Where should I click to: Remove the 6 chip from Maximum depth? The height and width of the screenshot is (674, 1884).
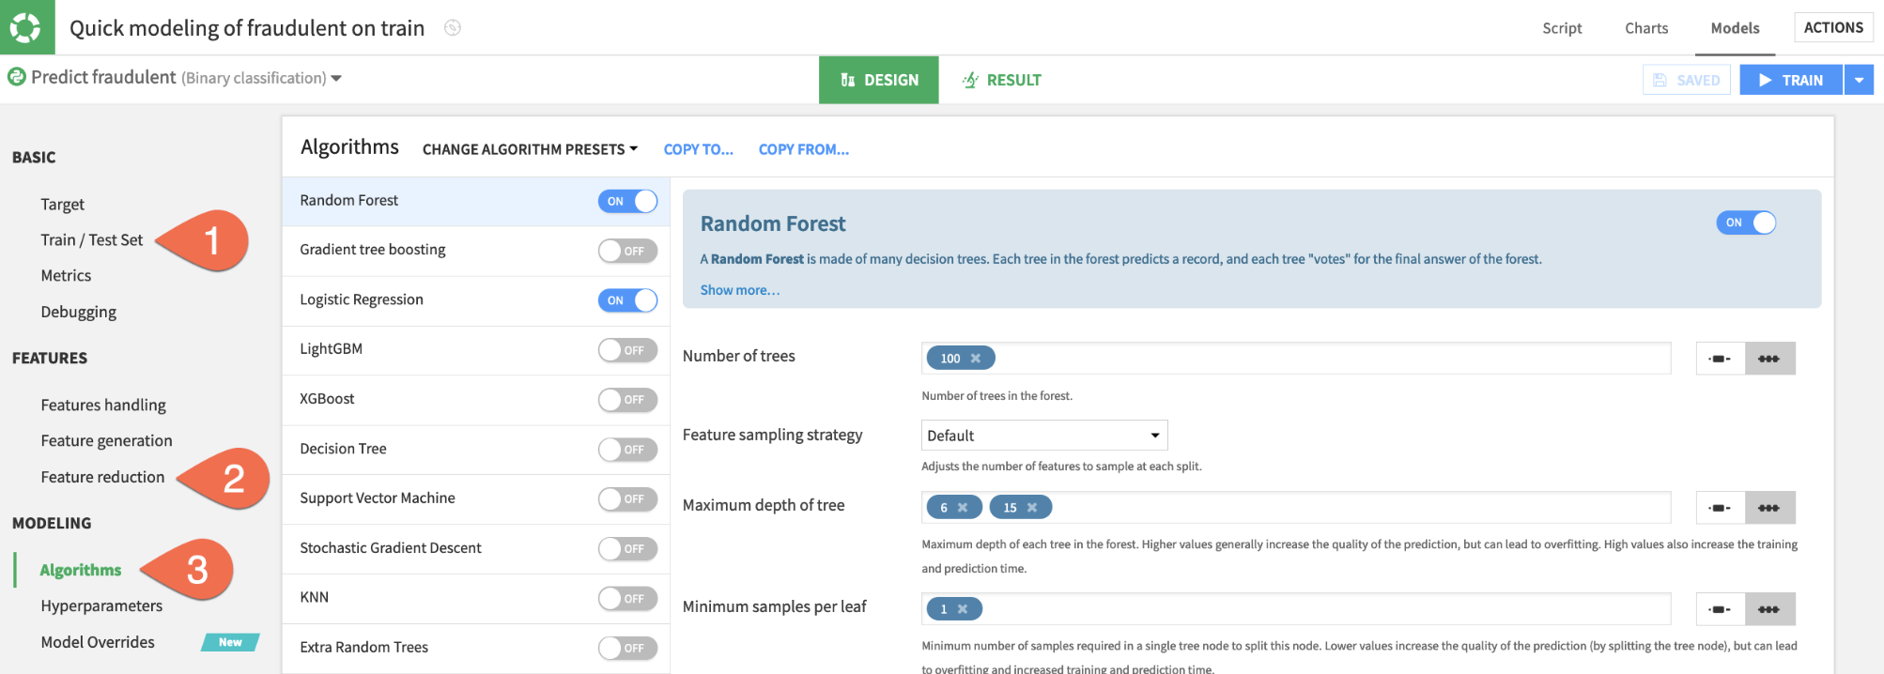point(963,508)
